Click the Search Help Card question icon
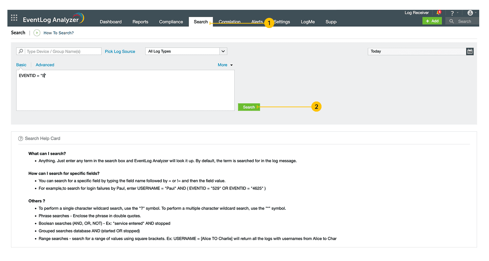 (21, 139)
